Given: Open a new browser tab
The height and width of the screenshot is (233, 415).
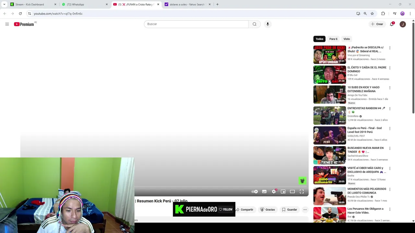Looking at the screenshot, I should pyautogui.click(x=217, y=5).
